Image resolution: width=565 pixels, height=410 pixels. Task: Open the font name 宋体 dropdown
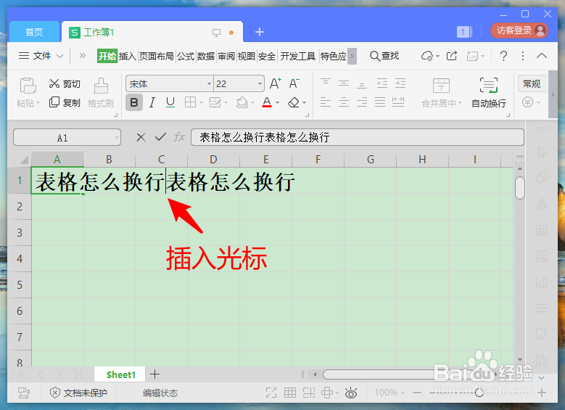[209, 84]
